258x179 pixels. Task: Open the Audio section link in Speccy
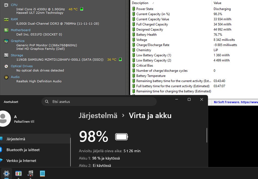coord(15,77)
